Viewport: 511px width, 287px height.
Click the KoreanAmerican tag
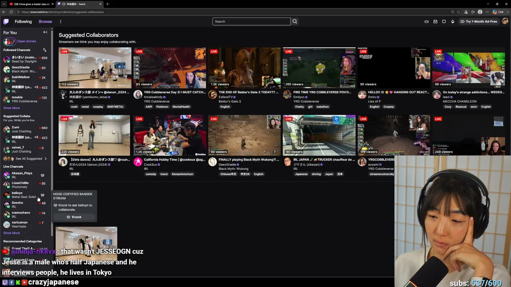182,174
